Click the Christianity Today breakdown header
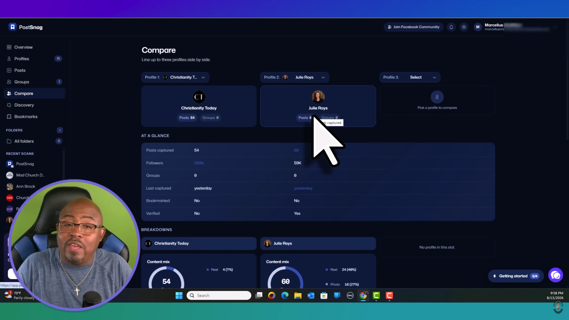 click(199, 243)
